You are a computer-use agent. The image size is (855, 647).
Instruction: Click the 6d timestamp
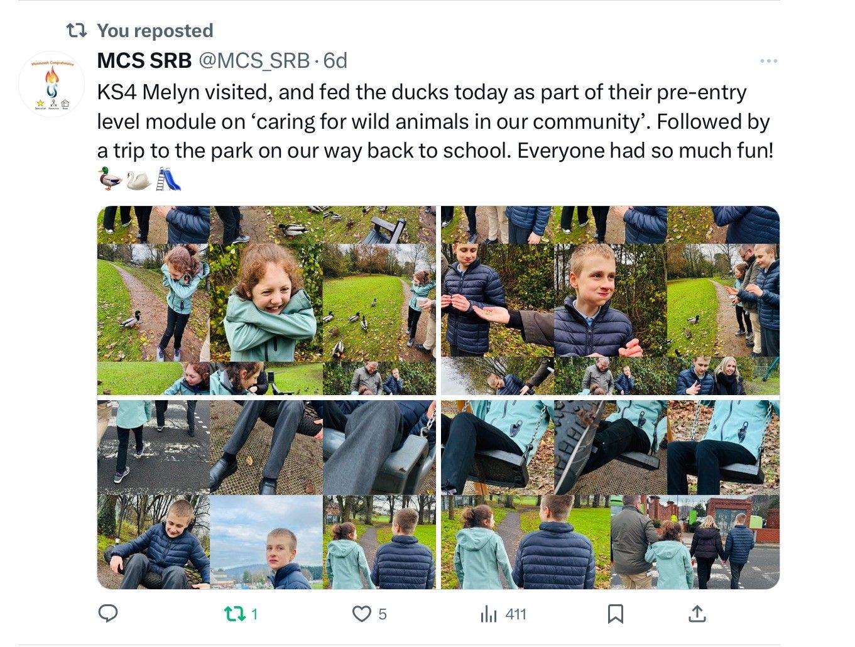pyautogui.click(x=335, y=61)
